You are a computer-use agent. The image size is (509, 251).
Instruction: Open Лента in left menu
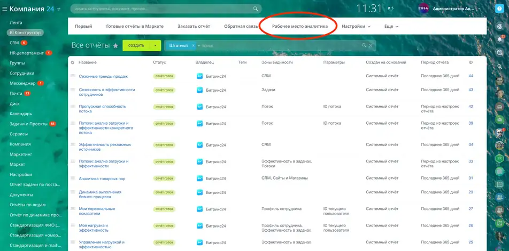point(16,22)
